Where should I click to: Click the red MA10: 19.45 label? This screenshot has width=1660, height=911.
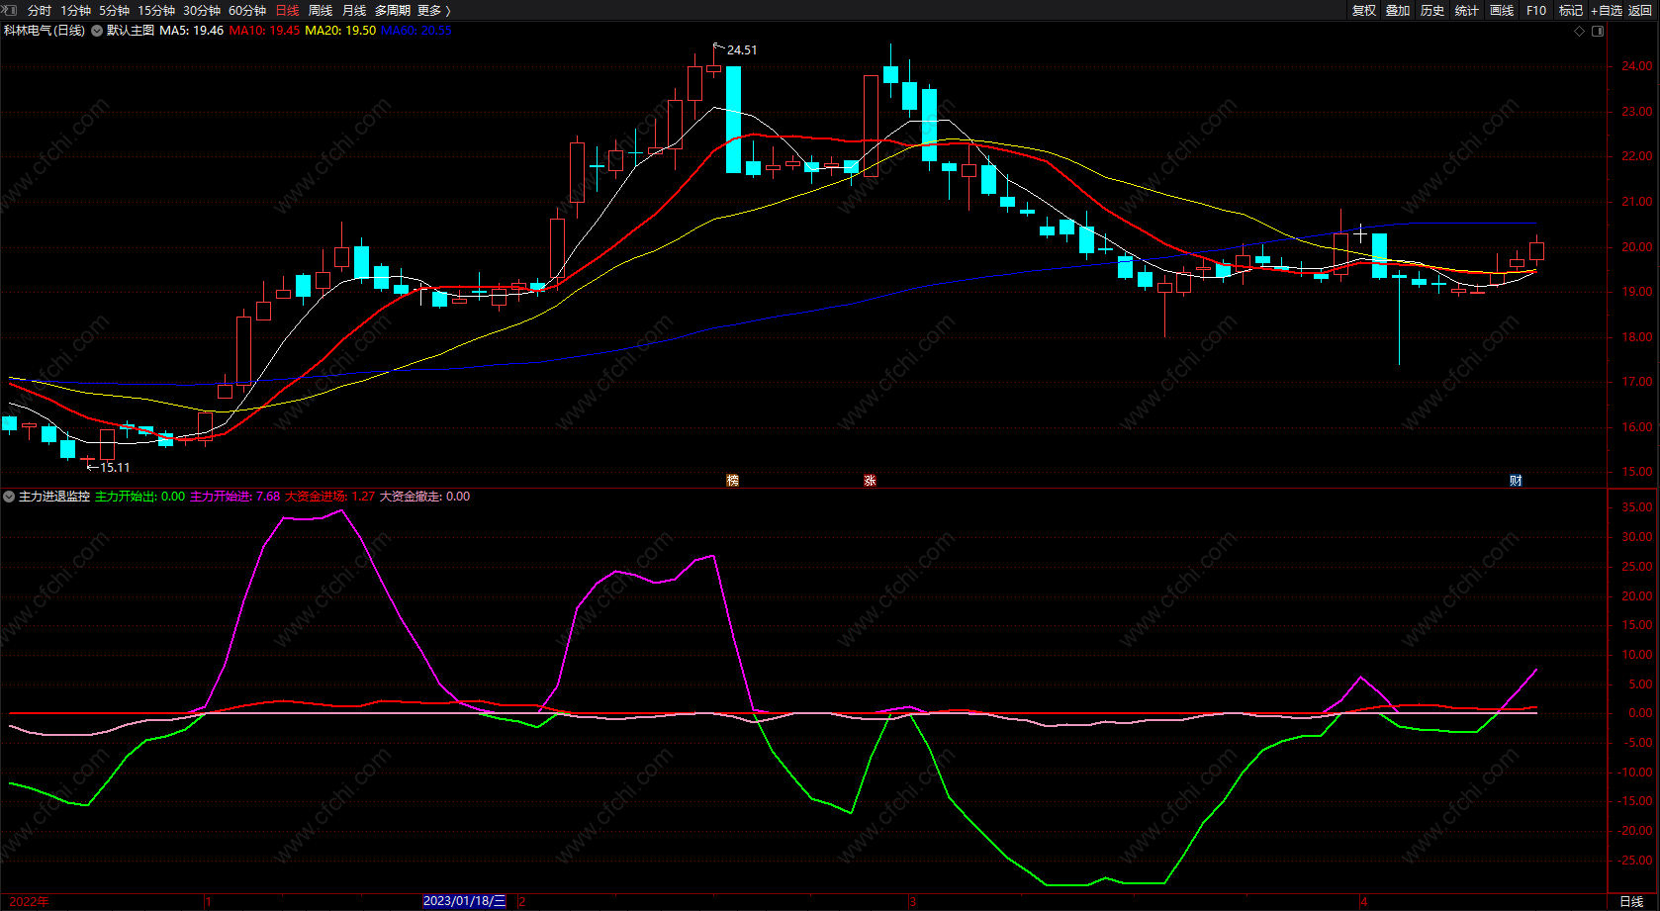pyautogui.click(x=264, y=31)
